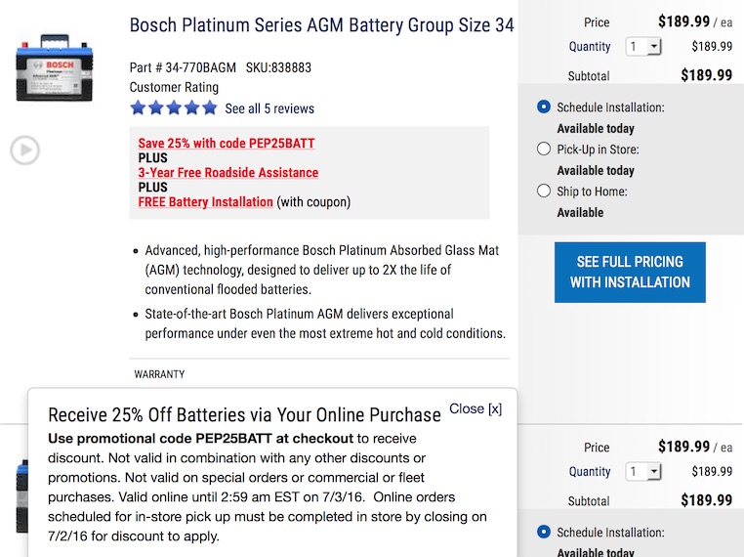This screenshot has height=557, width=744.
Task: Select second product's Schedule Installation radio
Action: 544,532
